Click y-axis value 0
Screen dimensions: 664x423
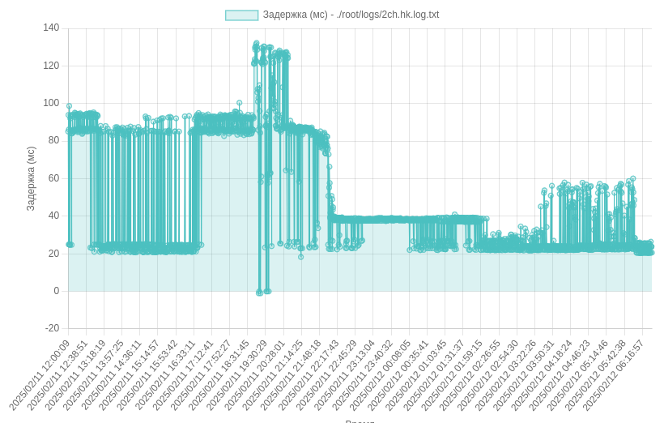click(57, 291)
